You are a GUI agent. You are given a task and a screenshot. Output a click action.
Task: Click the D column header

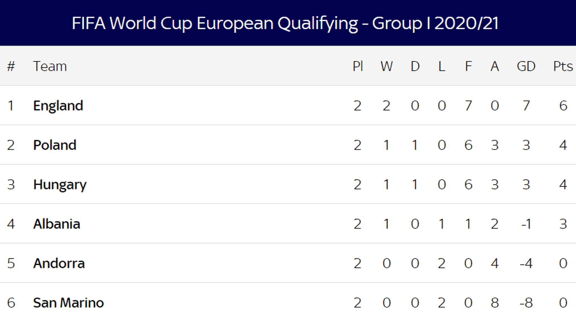415,67
